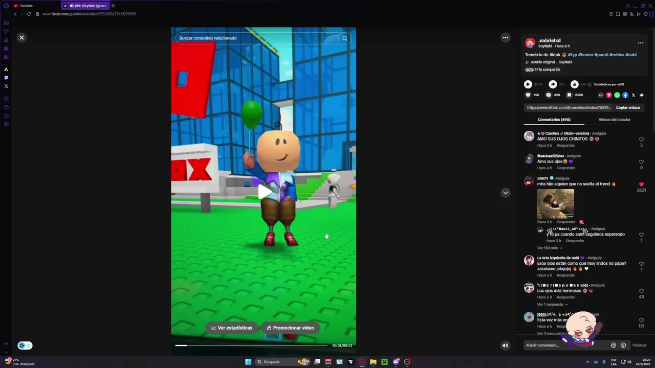Open .nabrielxd profile avatar

(x=530, y=43)
